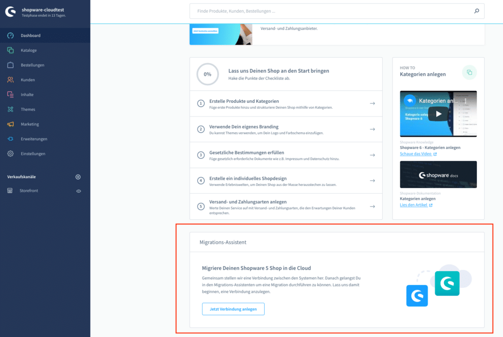Click the green copy icon in How To card
This screenshot has width=503, height=337.
469,72
